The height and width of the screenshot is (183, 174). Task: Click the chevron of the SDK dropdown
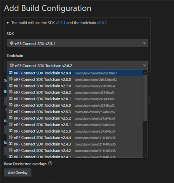pos(144,43)
